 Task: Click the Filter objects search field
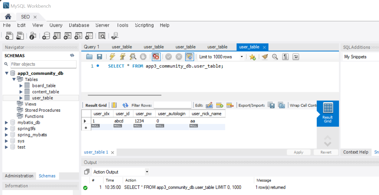tap(43, 64)
